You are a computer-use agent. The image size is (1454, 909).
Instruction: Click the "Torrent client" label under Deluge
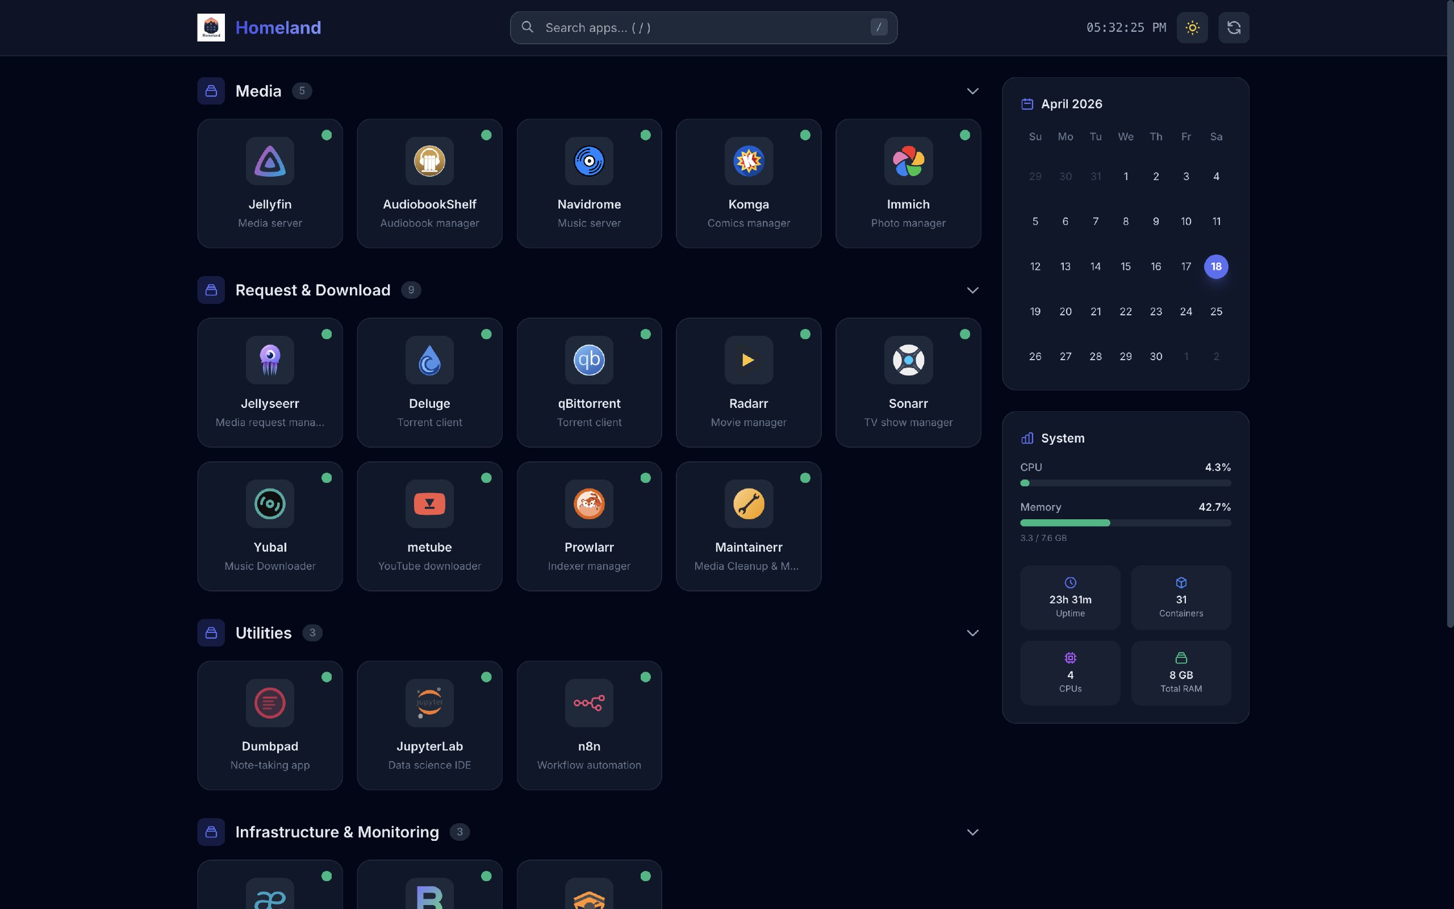pyautogui.click(x=429, y=423)
